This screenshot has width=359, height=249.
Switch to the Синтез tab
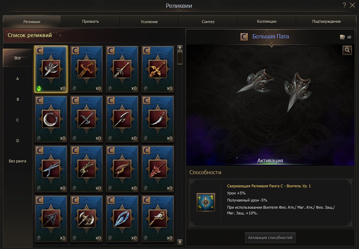(x=208, y=21)
